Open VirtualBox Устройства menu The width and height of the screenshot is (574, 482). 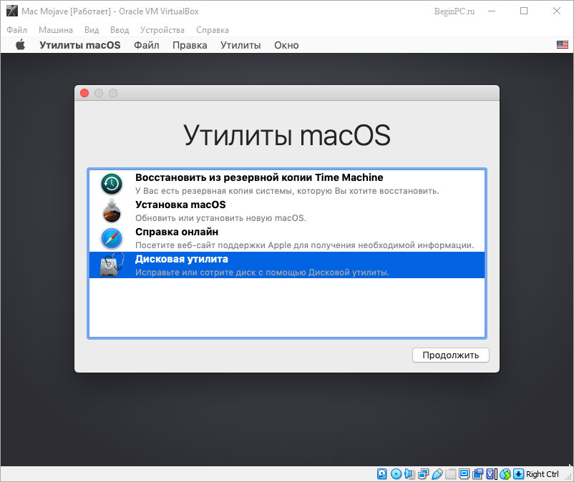(162, 30)
